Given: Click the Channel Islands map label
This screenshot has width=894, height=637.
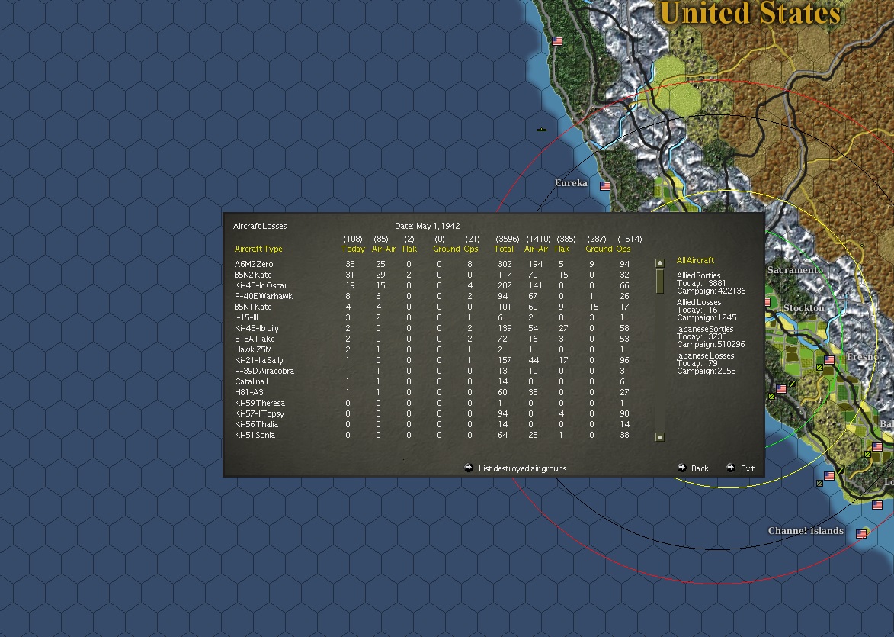Looking at the screenshot, I should (806, 531).
